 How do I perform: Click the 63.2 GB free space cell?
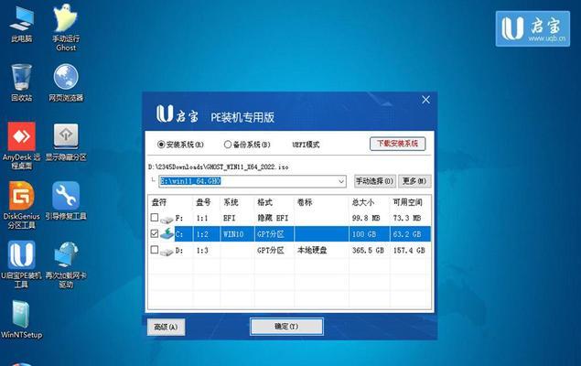click(407, 234)
